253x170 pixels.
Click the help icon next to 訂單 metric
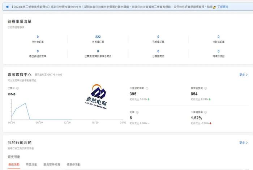click(x=137, y=112)
